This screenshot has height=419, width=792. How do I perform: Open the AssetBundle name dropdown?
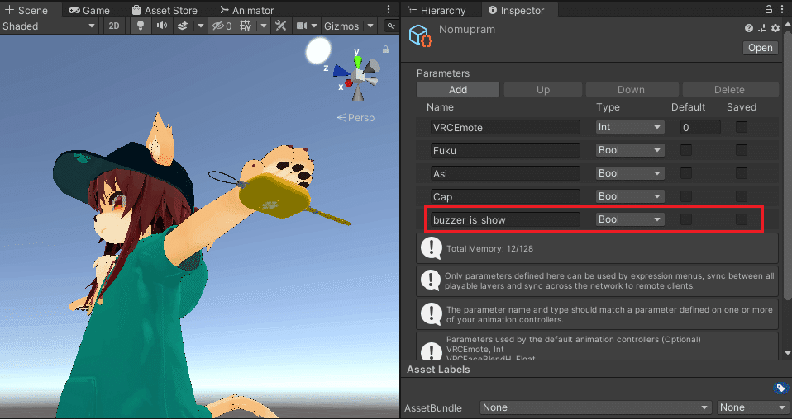595,407
